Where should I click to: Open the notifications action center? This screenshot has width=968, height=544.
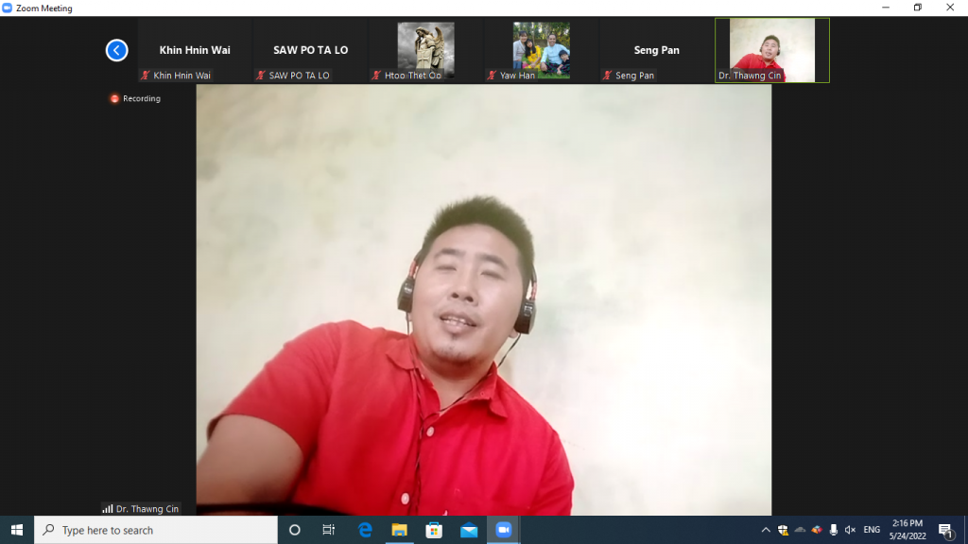pyautogui.click(x=945, y=530)
